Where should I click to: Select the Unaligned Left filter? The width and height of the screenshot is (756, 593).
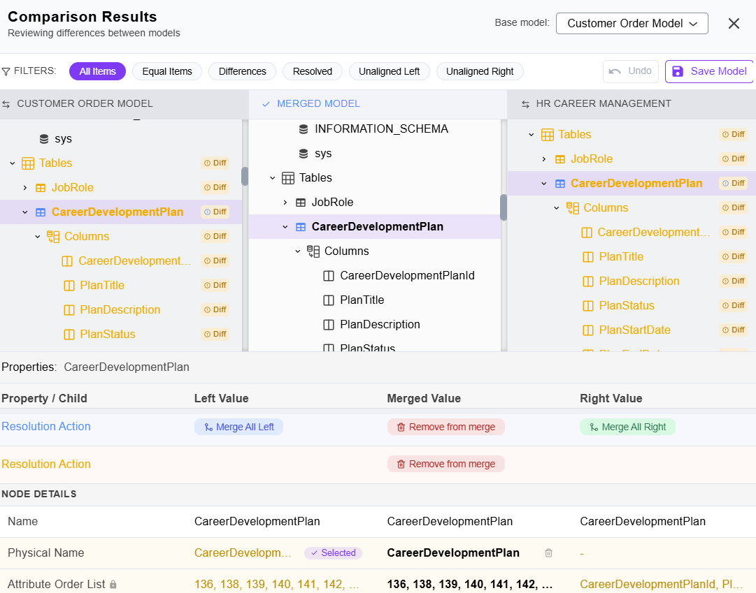click(x=389, y=71)
